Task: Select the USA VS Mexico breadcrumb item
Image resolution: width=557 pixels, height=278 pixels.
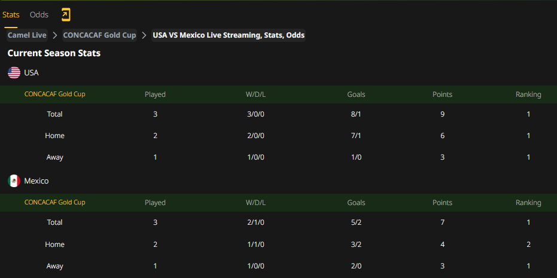Action: [229, 35]
